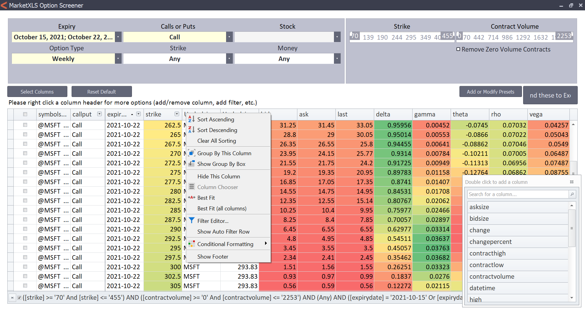Select Hide This Column from the menu
Image resolution: width=585 pixels, height=311 pixels.
pyautogui.click(x=219, y=176)
